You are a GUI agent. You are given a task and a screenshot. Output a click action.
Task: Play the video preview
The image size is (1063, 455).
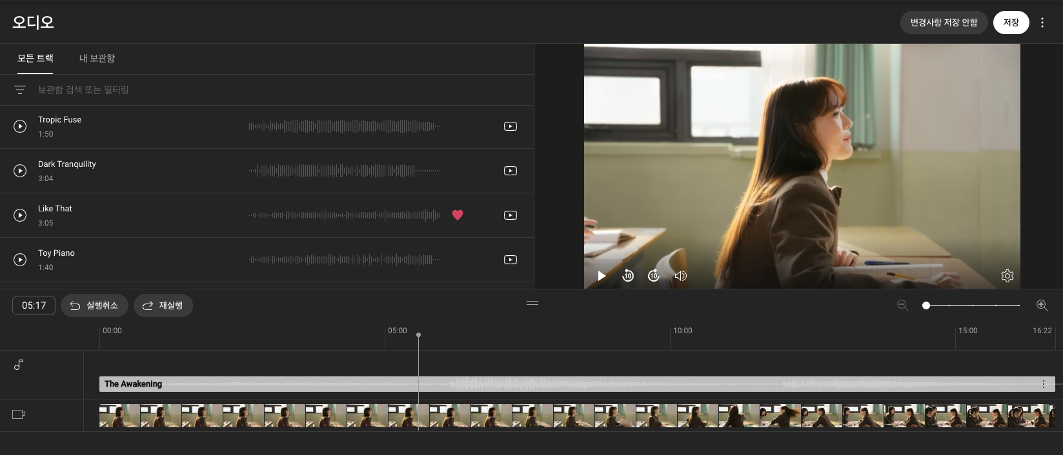tap(602, 276)
